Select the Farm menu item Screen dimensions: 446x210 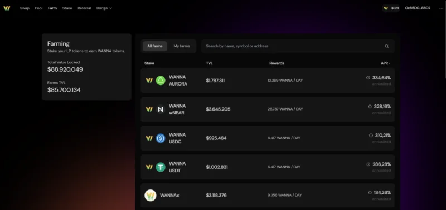point(52,8)
